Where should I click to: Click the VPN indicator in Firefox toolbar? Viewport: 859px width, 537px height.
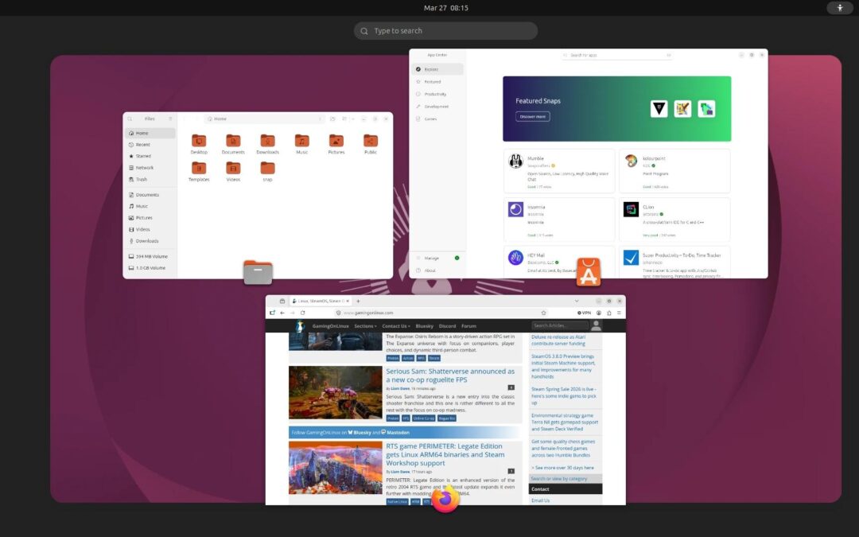(585, 313)
